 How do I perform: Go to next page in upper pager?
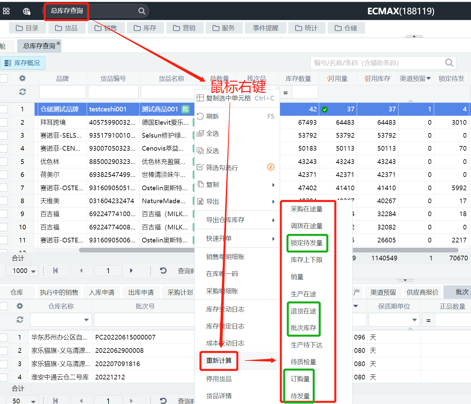131,271
